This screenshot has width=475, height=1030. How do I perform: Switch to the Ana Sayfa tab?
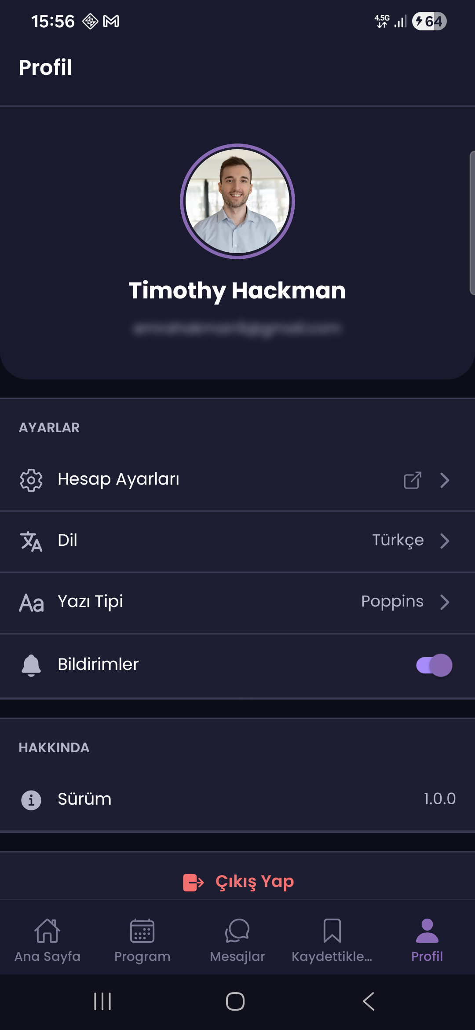(47, 941)
